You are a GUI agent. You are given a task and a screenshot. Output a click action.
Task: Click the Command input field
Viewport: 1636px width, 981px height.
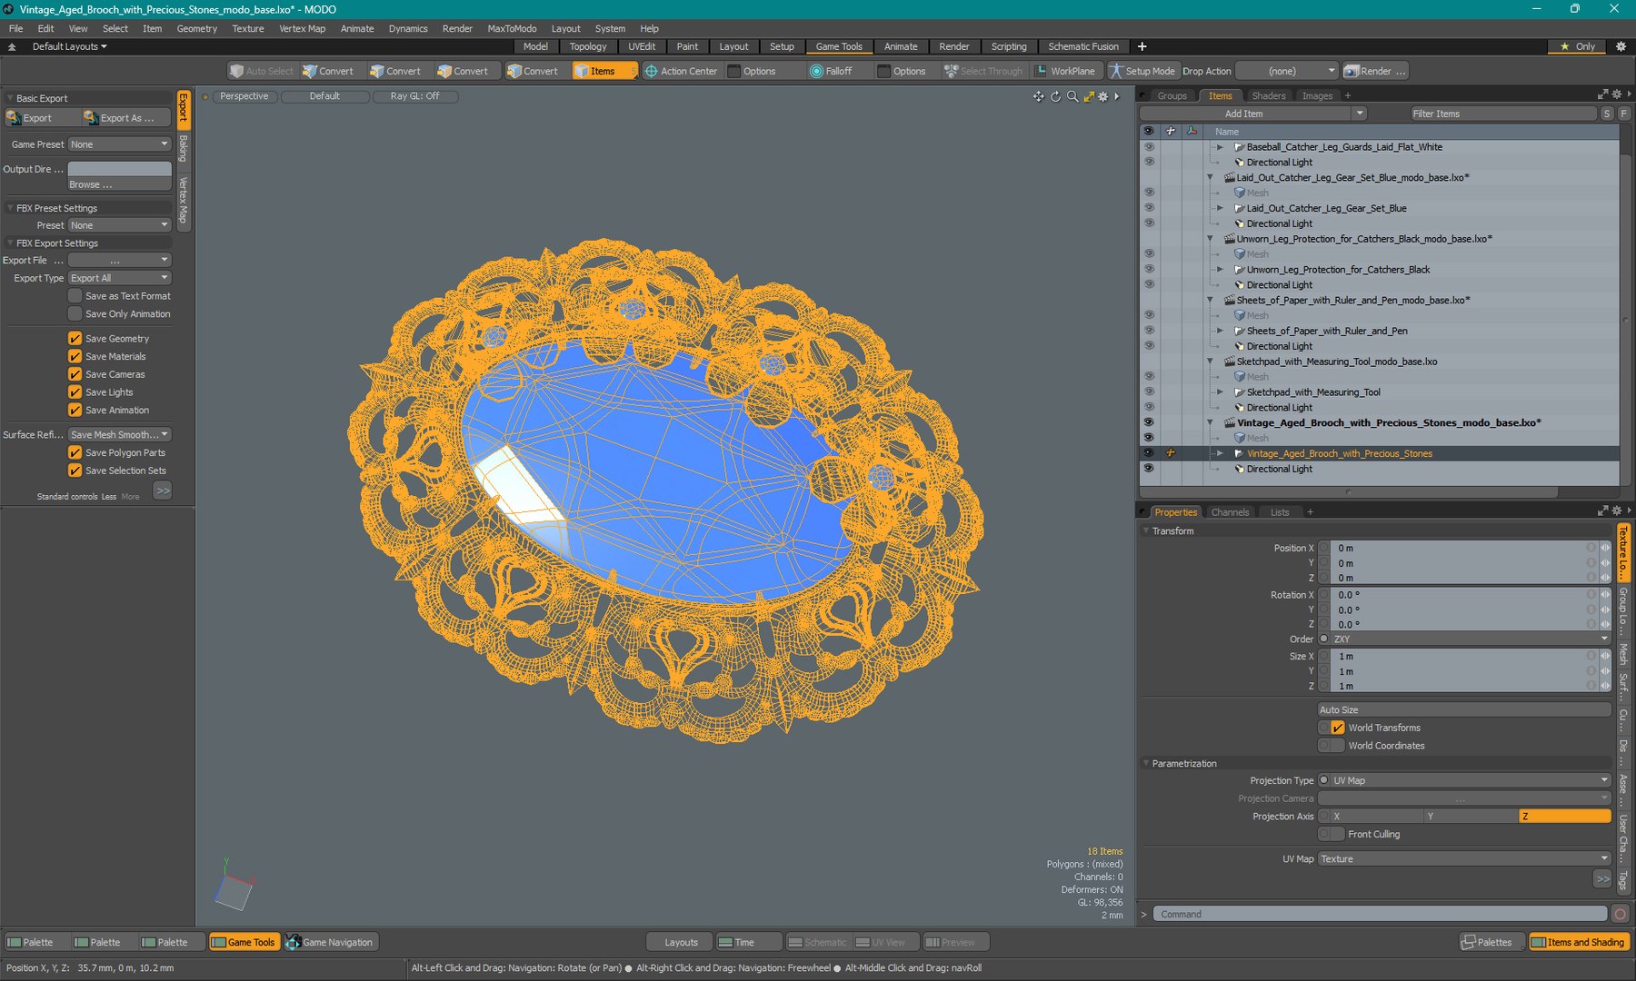point(1380,914)
